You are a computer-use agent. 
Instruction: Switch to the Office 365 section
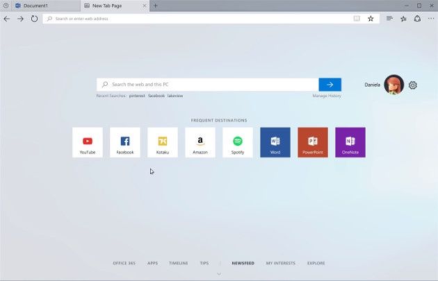[x=124, y=263]
